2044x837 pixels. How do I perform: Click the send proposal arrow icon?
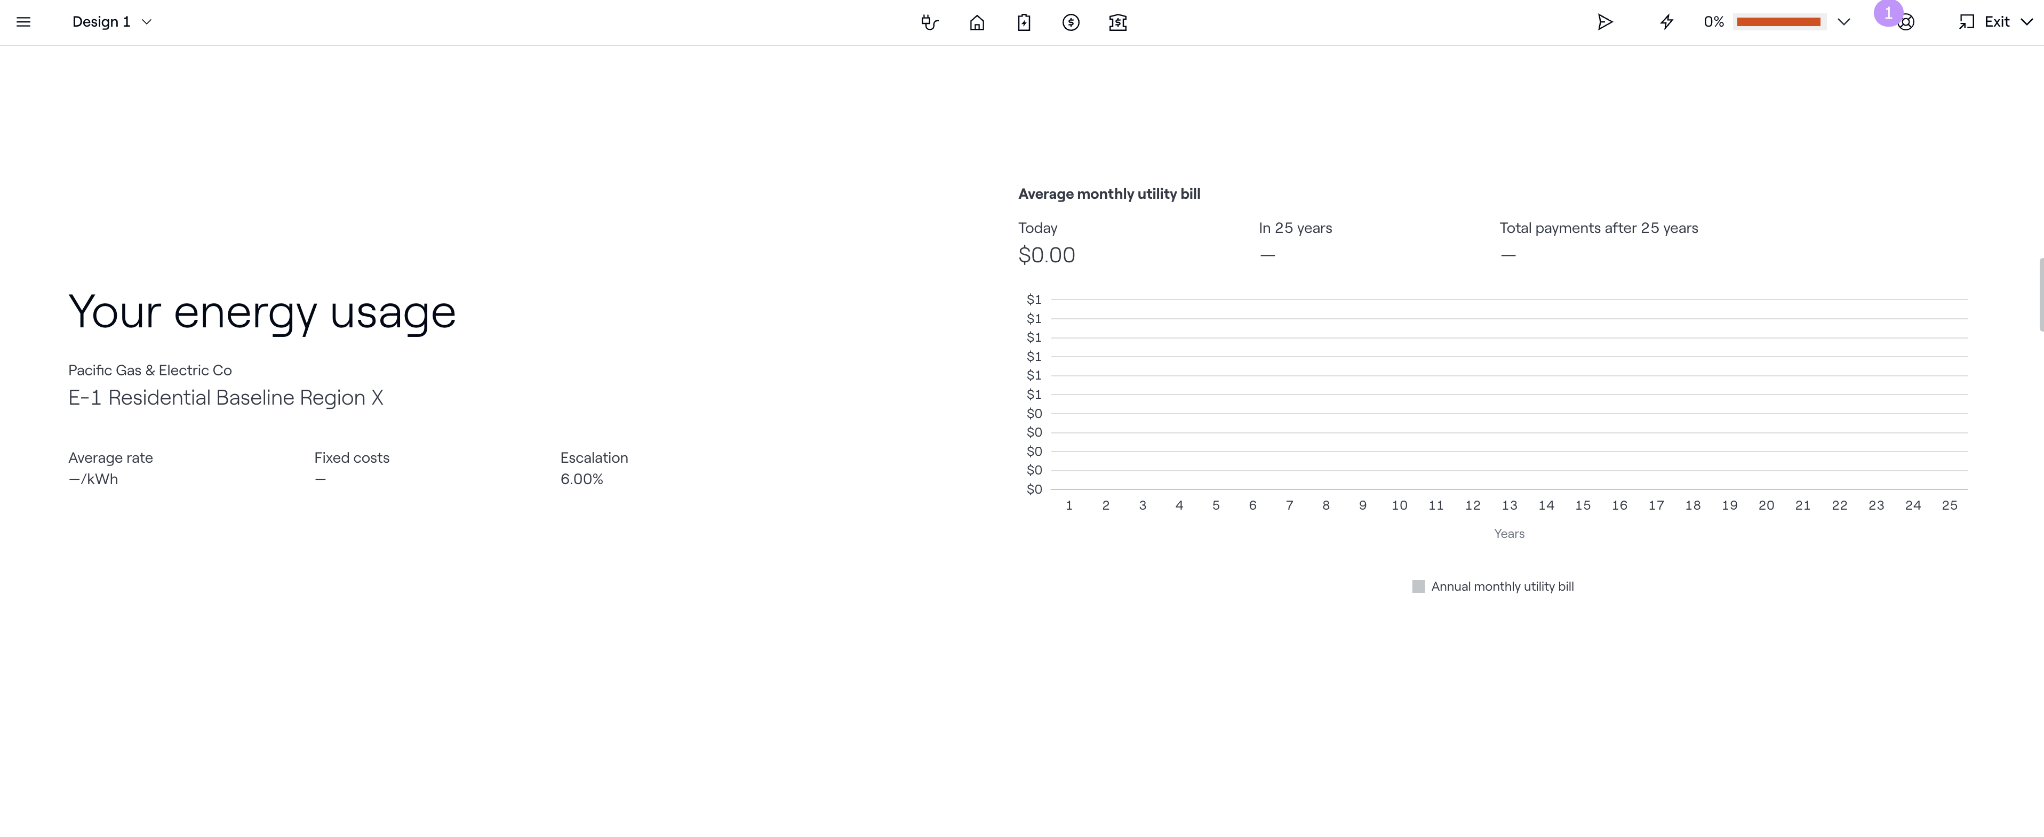click(1604, 22)
